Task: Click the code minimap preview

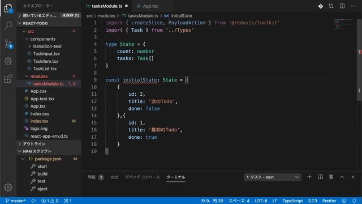Action: [x=345, y=24]
